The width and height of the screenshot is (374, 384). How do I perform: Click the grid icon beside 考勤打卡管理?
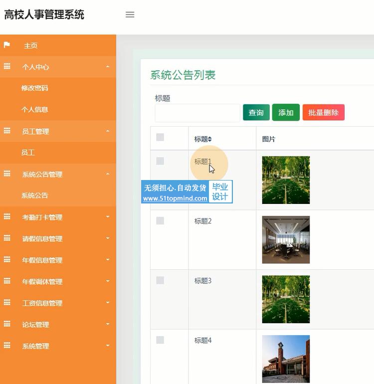click(7, 216)
